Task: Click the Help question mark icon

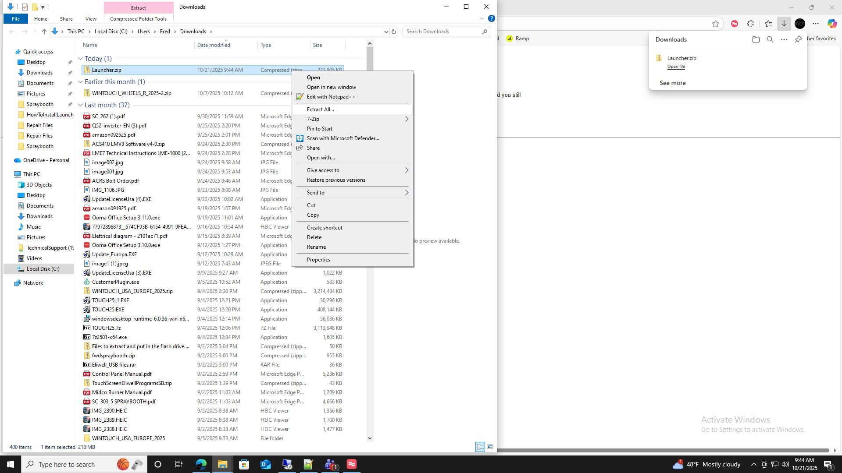Action: (491, 18)
